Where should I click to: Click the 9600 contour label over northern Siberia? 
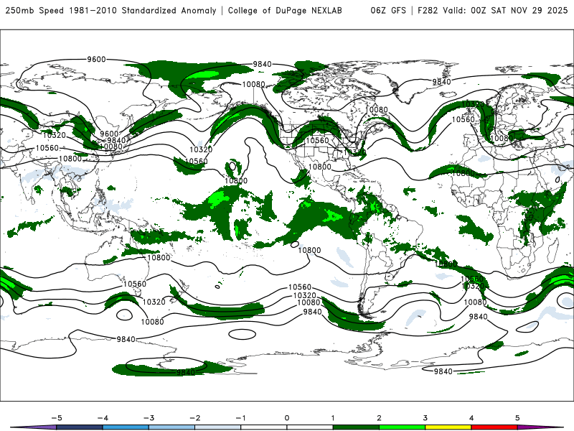coord(96,60)
